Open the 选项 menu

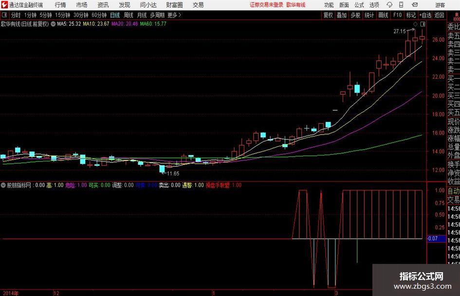click(374, 5)
